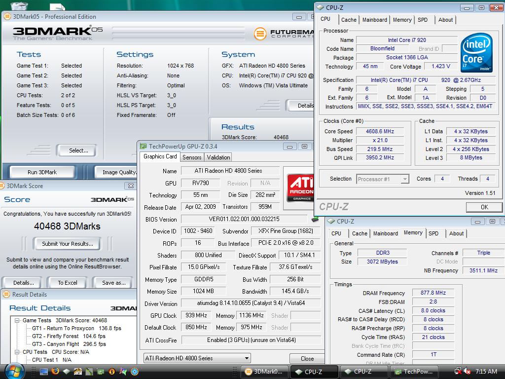Open the Mainboard tab in the CPU-Z processor window
This screenshot has width=505, height=379.
[x=375, y=20]
